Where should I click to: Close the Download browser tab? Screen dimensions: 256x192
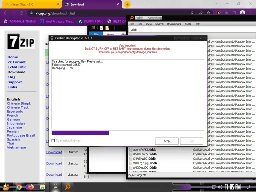[x=118, y=4]
